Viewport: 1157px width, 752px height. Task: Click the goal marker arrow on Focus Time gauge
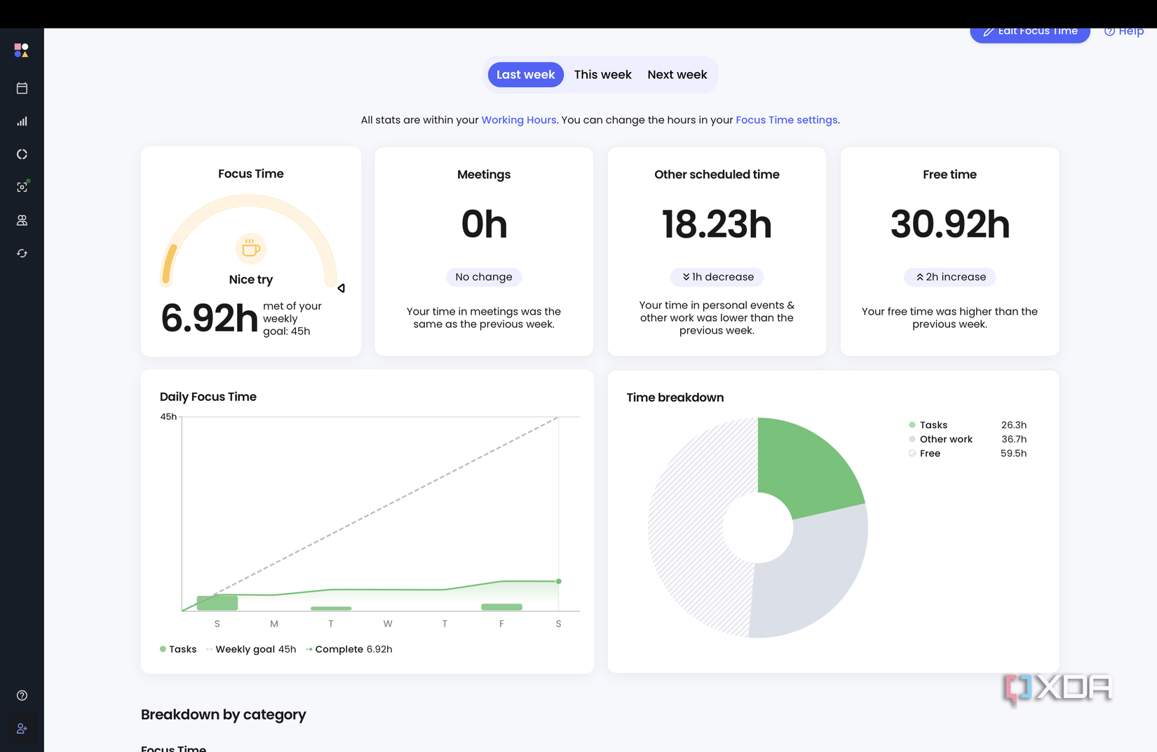(x=341, y=288)
